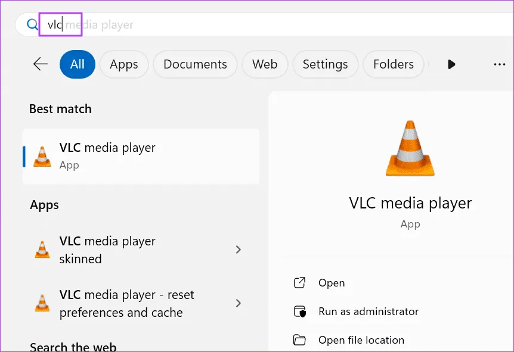
Task: Switch to the Documents filter tab
Action: coord(195,64)
